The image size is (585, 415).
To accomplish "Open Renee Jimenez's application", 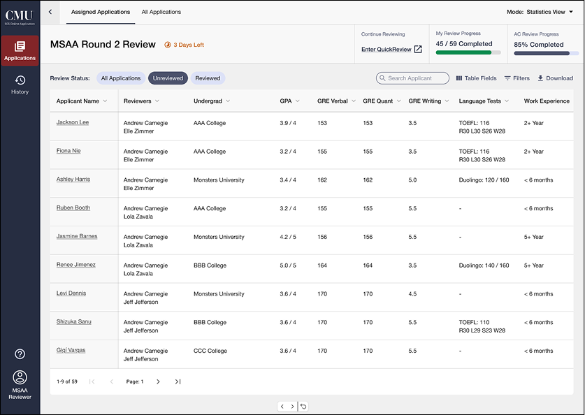I will pyautogui.click(x=75, y=265).
